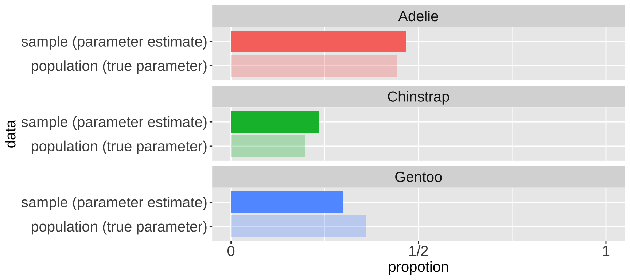Click the Chinstrap facet header strip

418,97
